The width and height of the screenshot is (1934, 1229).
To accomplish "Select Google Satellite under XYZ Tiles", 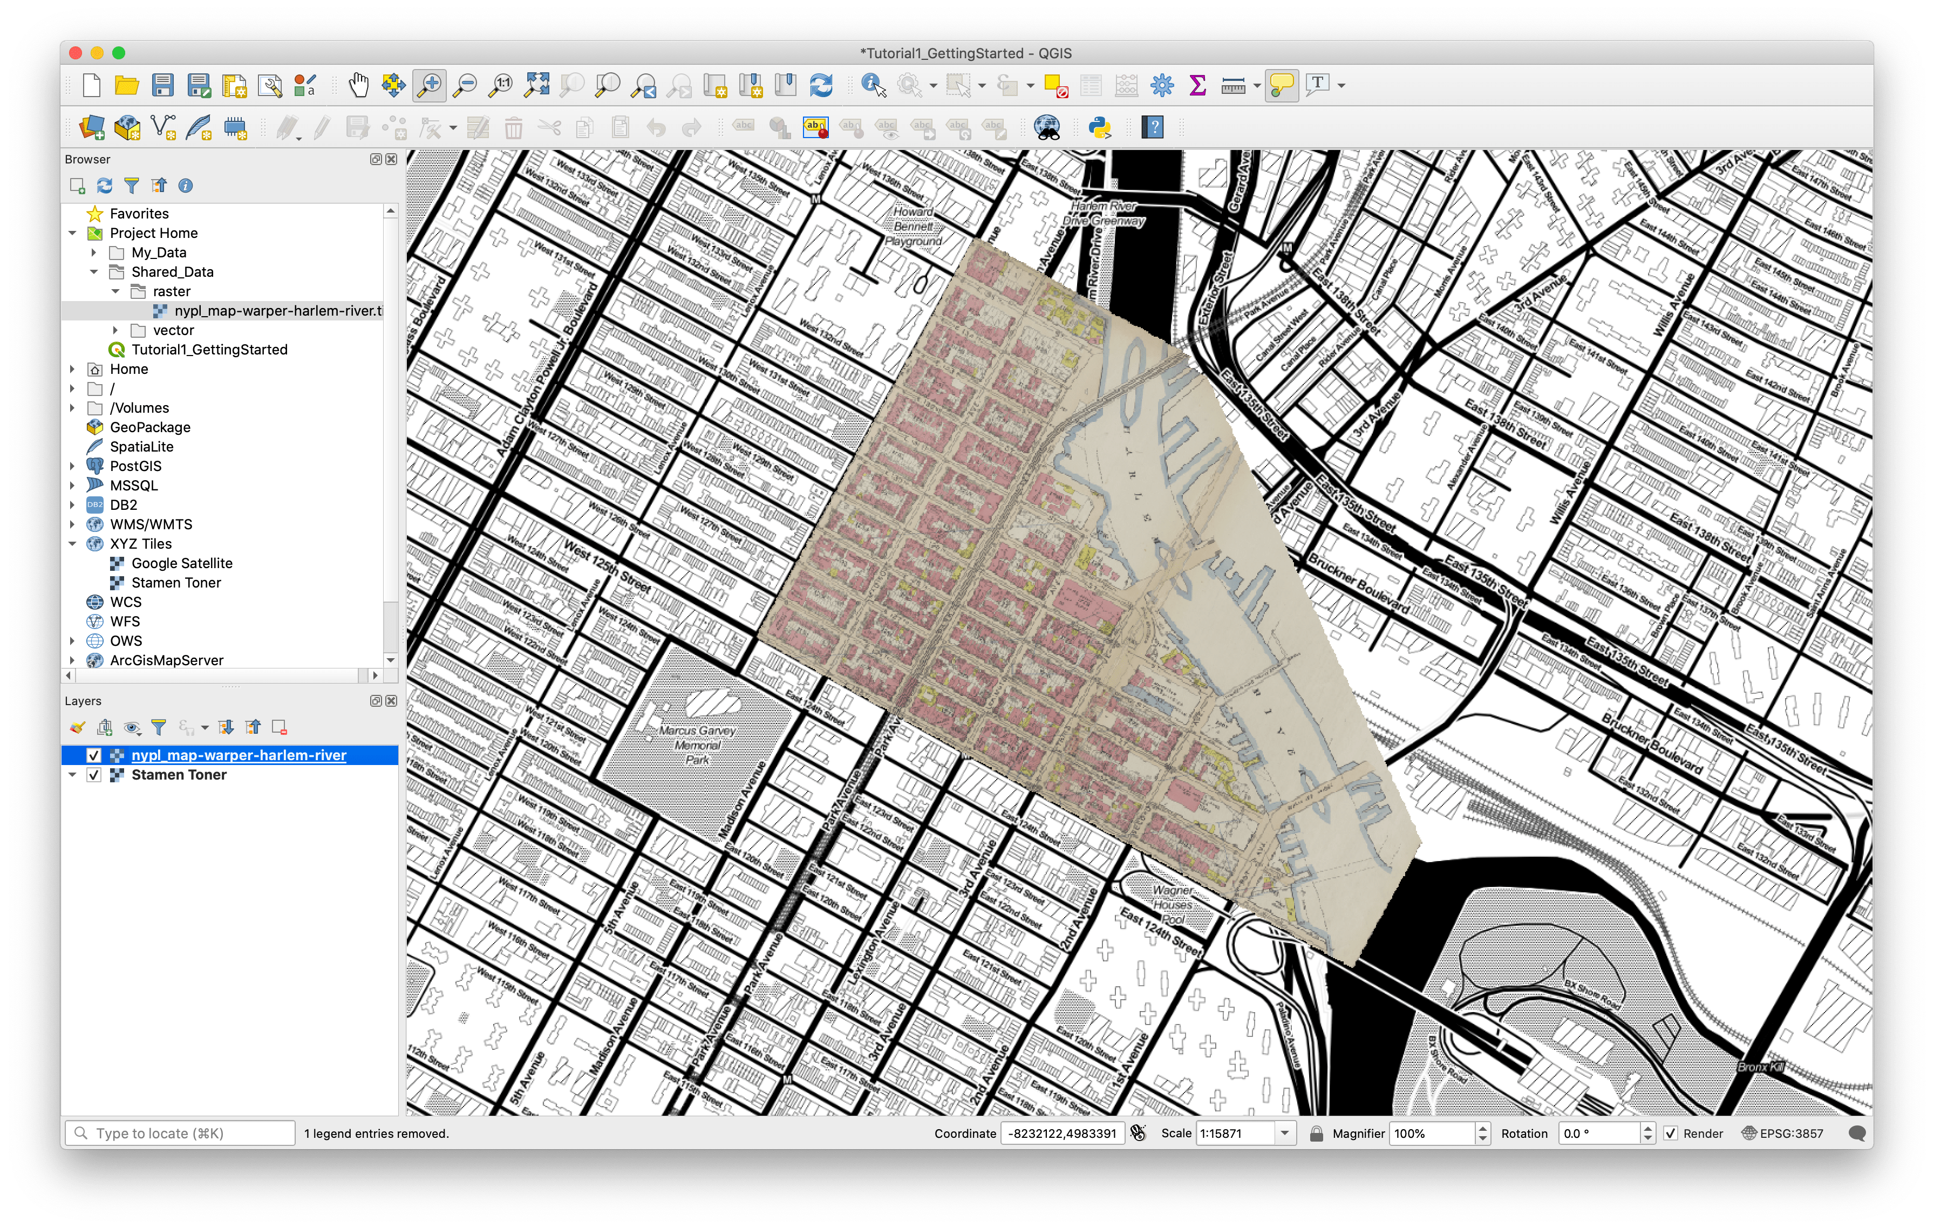I will pyautogui.click(x=182, y=563).
